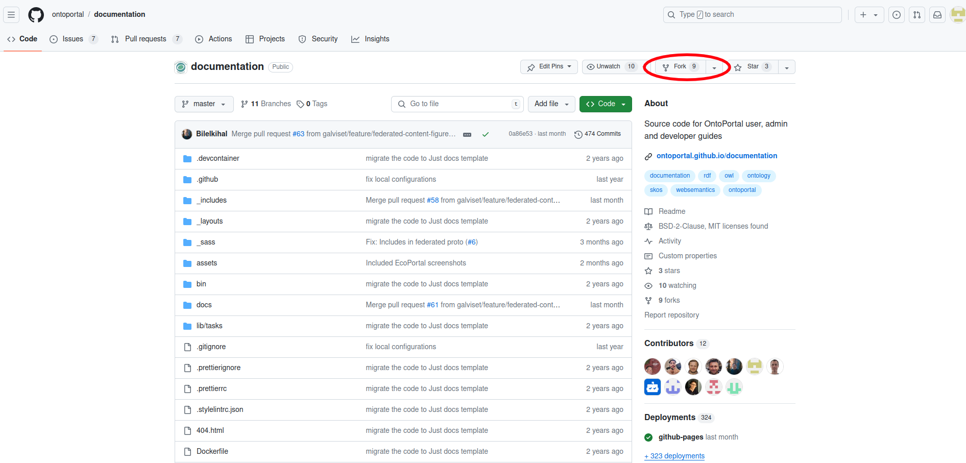The height and width of the screenshot is (463, 966).
Task: Open the master branch dropdown
Action: coord(204,104)
